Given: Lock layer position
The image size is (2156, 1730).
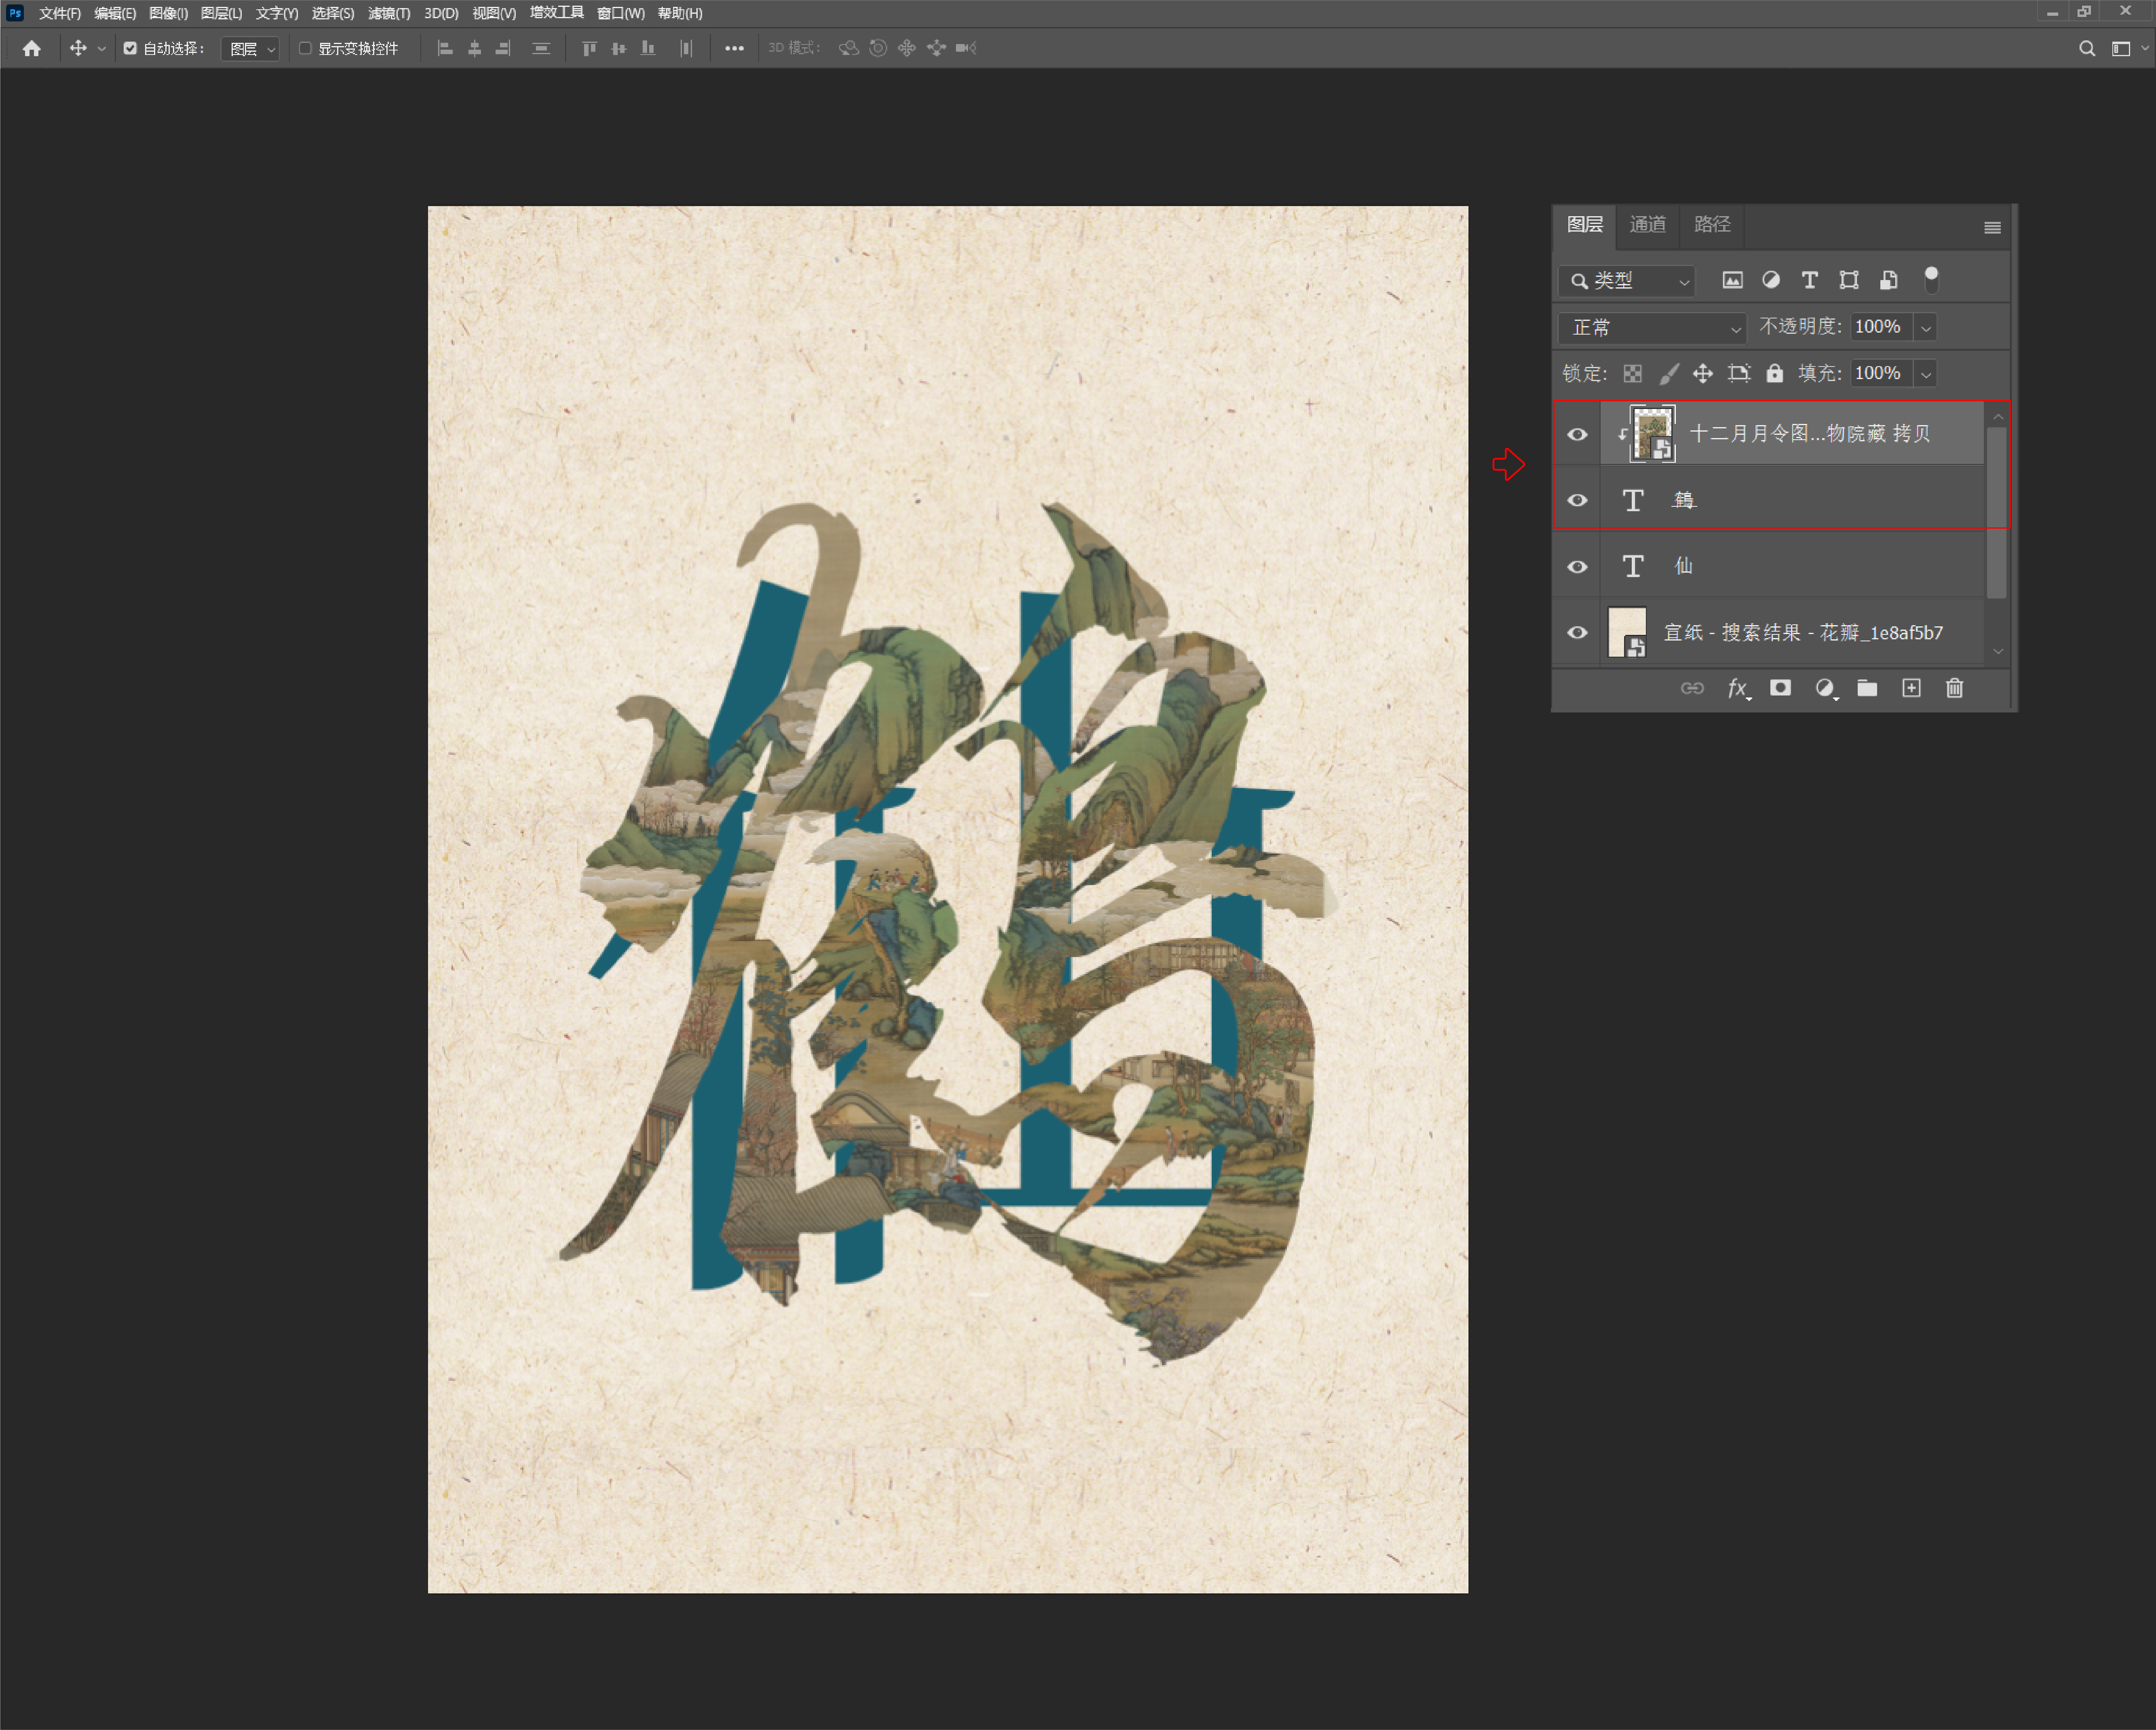Looking at the screenshot, I should click(1703, 374).
